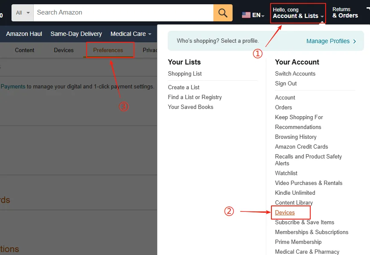Open the Account & Lists dropdown

(x=298, y=13)
